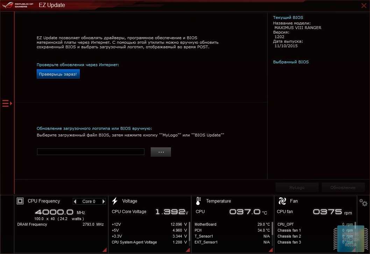
Task: Open the left sidebar menu icon
Action: point(7,103)
